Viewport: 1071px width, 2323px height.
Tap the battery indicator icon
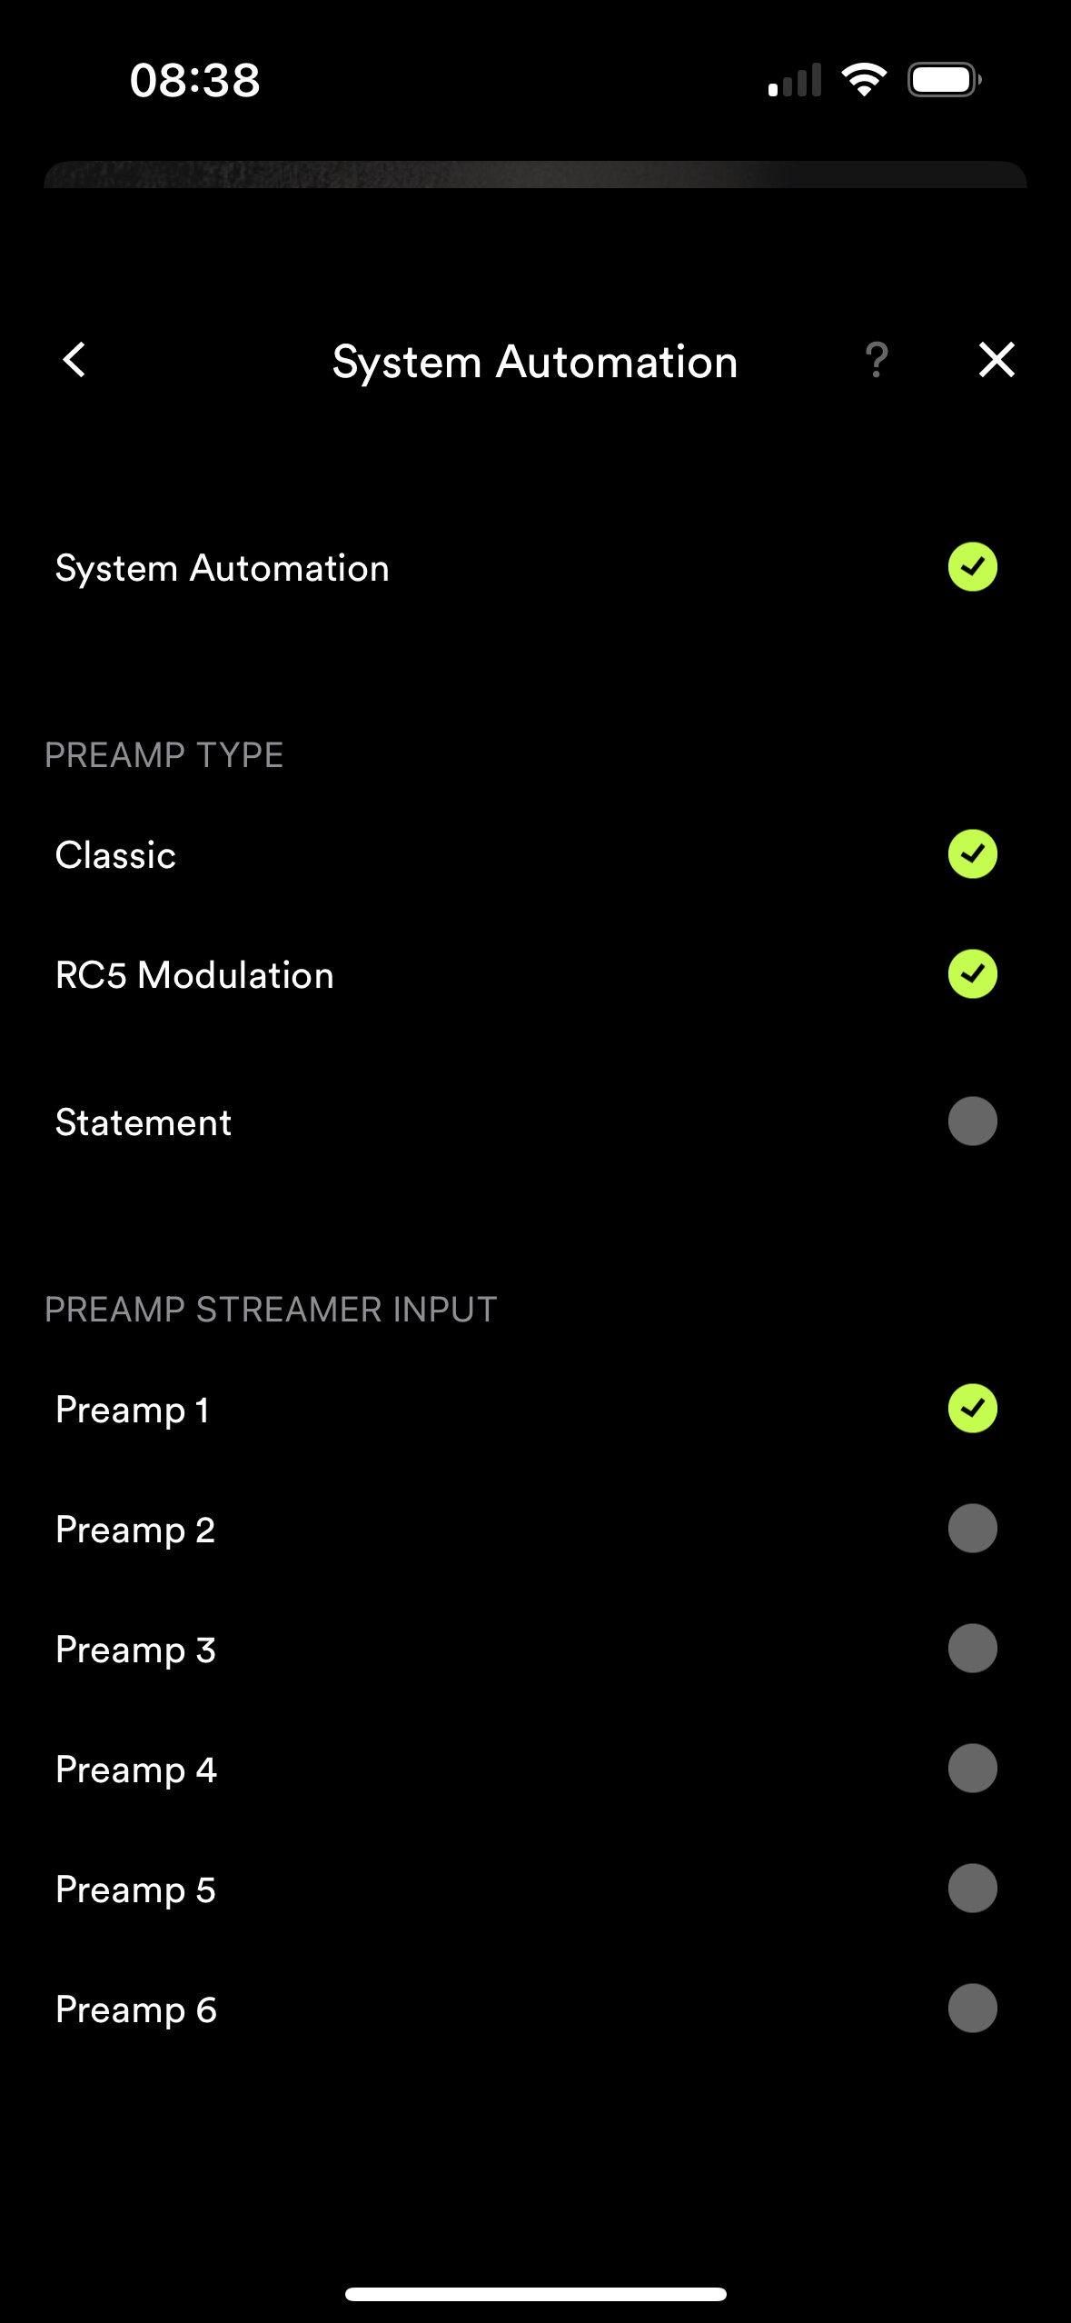(x=944, y=80)
